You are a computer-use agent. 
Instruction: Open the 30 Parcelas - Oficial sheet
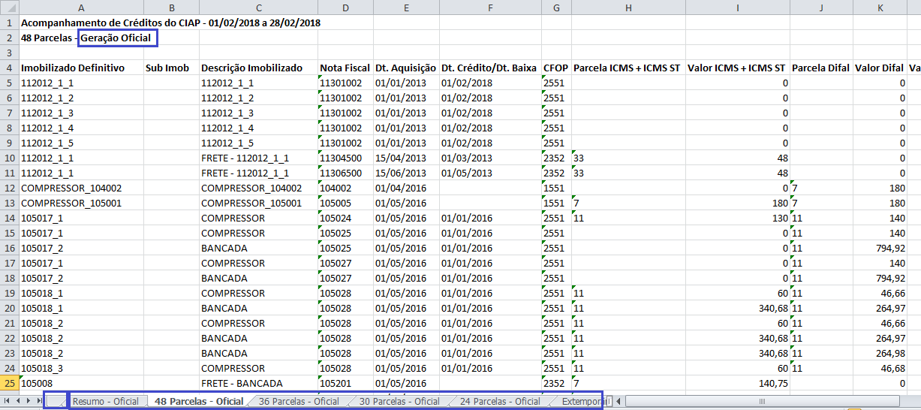[x=399, y=402]
